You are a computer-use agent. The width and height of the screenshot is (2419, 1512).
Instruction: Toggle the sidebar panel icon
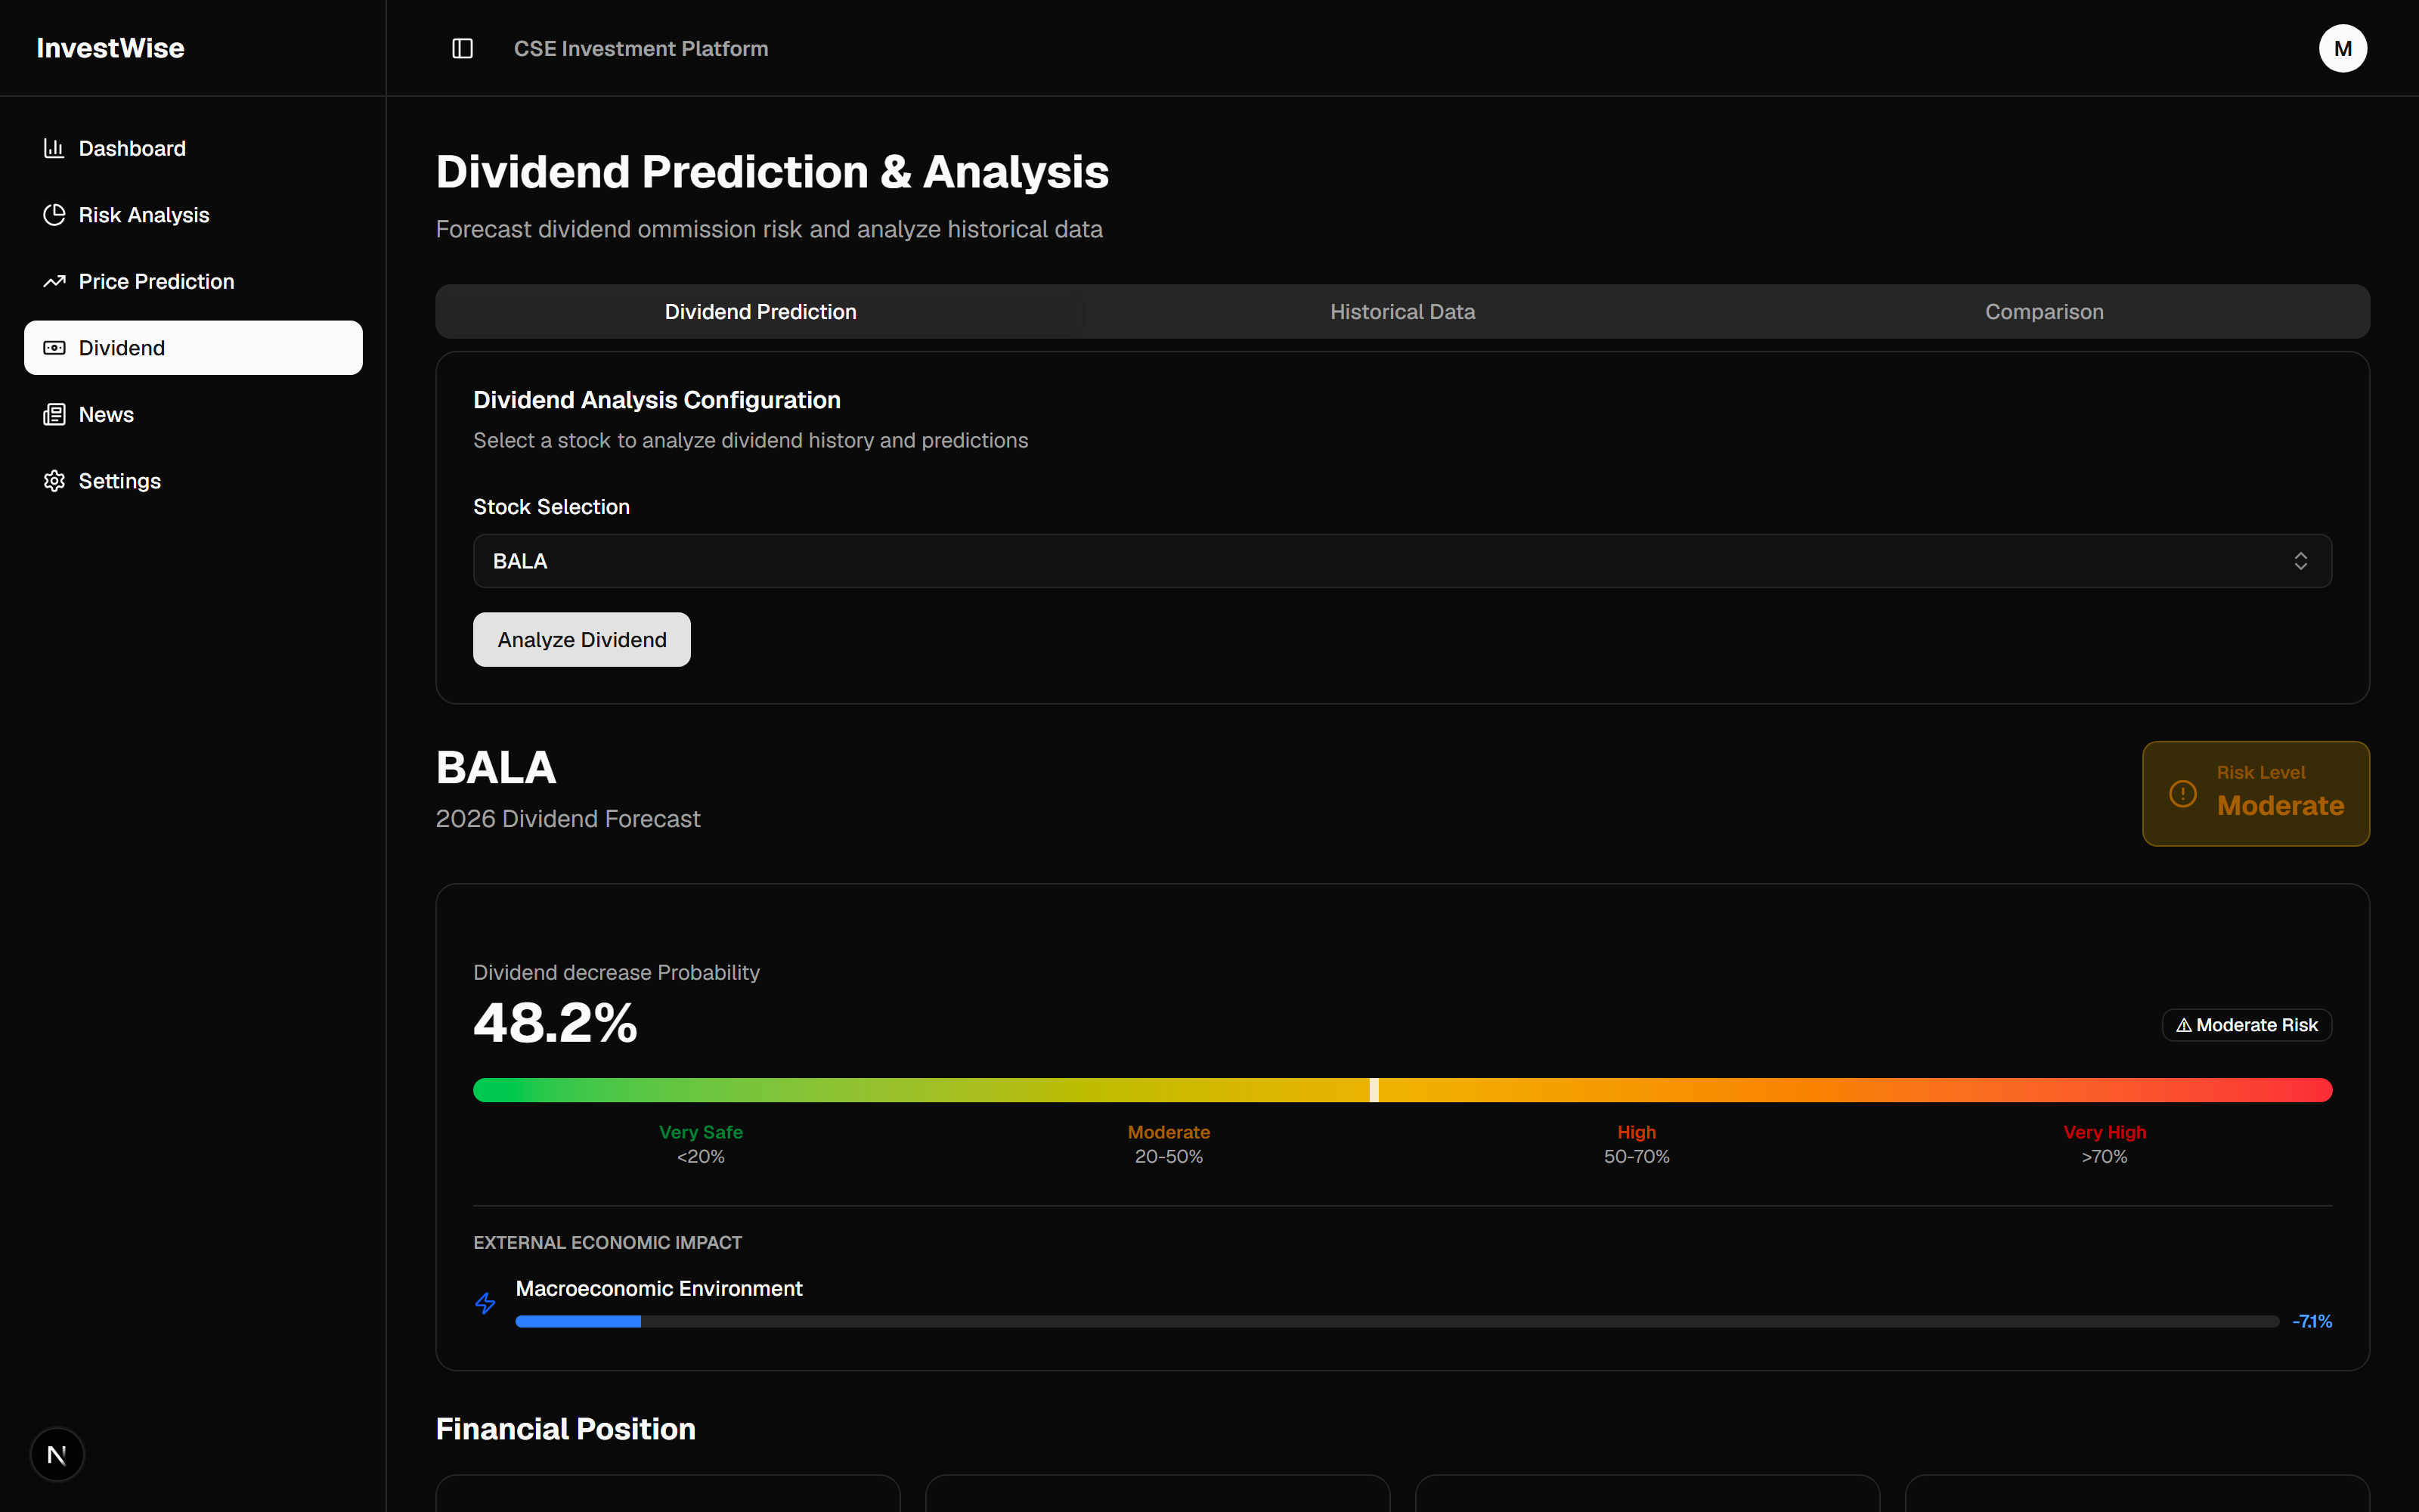pyautogui.click(x=462, y=48)
